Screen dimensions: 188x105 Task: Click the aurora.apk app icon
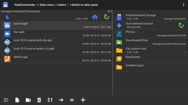tap(7, 25)
